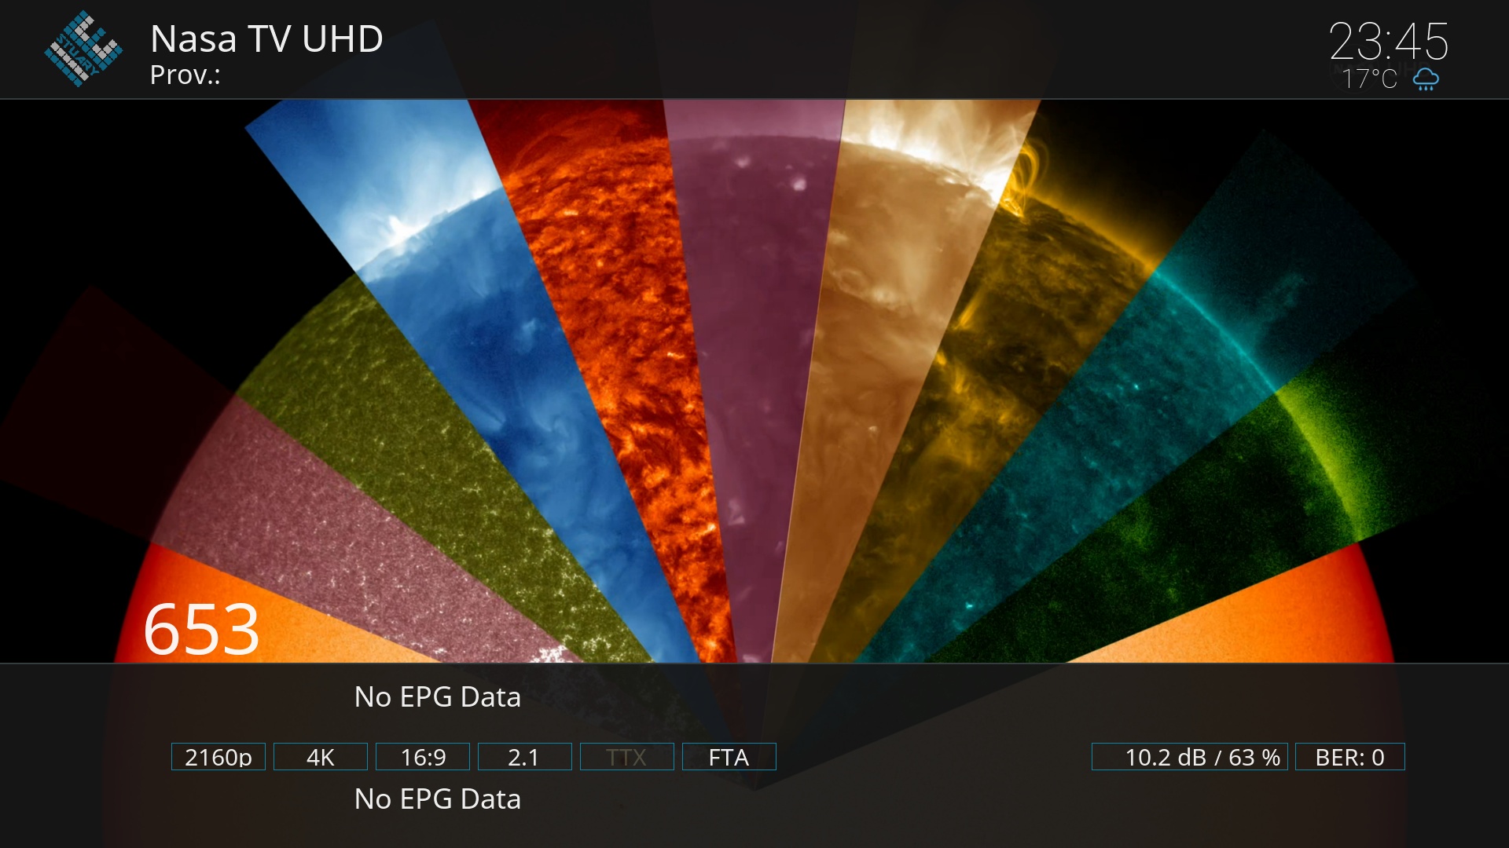1509x848 pixels.
Task: Click the 17°C temperature reading
Action: click(x=1369, y=79)
